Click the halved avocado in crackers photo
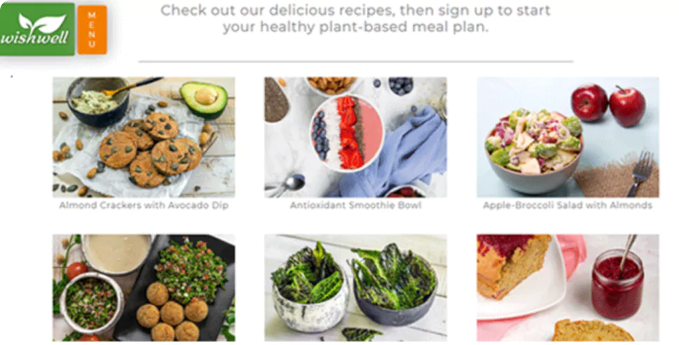The height and width of the screenshot is (345, 679). pos(204,99)
